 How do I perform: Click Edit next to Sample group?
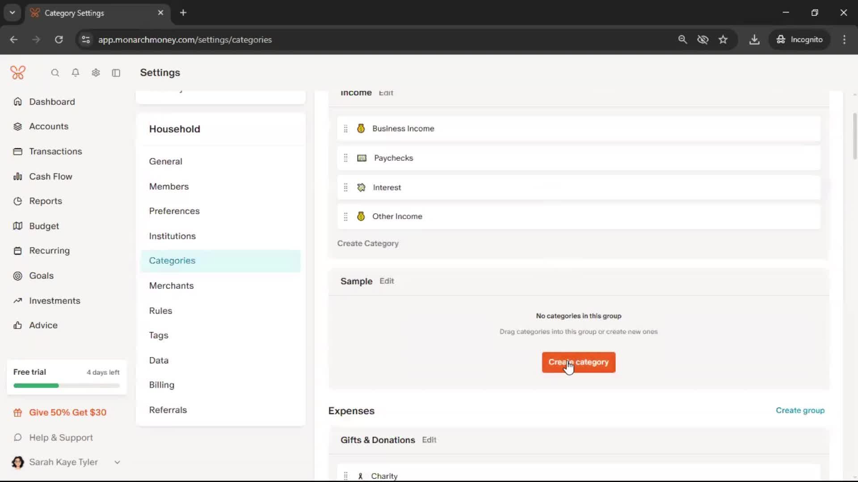click(x=387, y=281)
